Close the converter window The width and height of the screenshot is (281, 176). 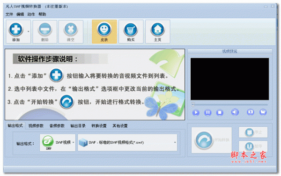coord(273,6)
